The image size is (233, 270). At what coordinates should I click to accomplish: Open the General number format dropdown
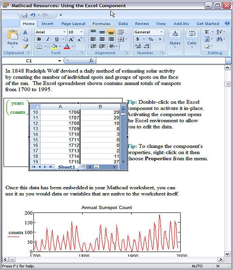click(161, 32)
